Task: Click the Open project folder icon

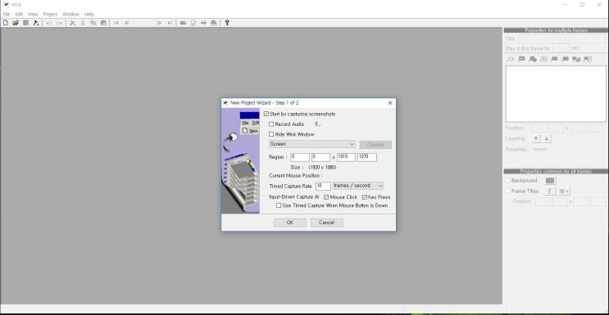Action: (x=16, y=23)
